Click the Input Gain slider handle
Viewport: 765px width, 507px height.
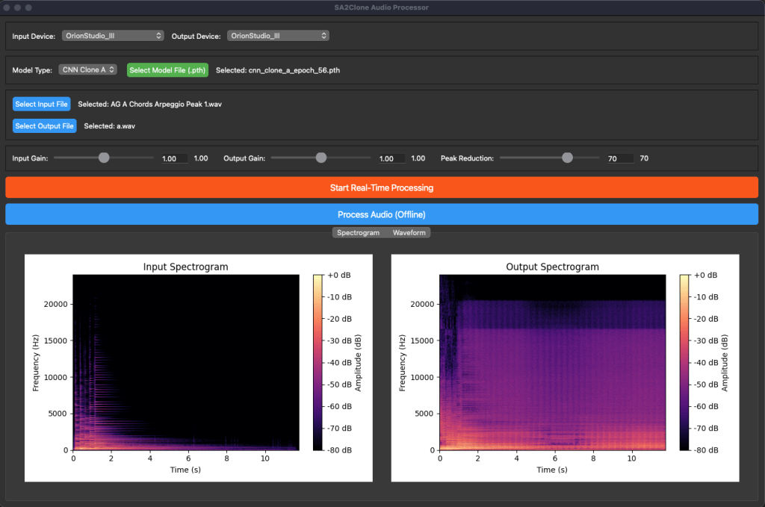pos(104,158)
